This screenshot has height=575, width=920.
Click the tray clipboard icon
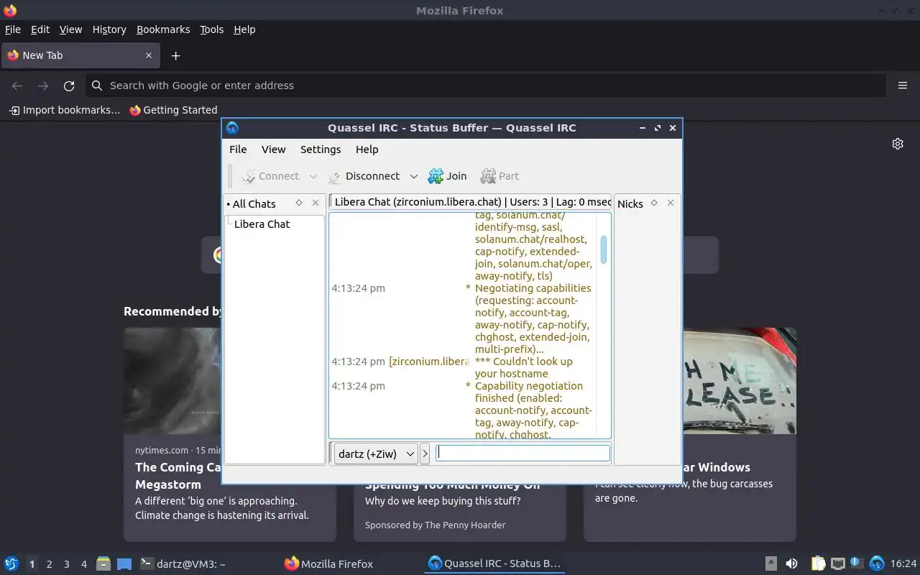tap(819, 563)
